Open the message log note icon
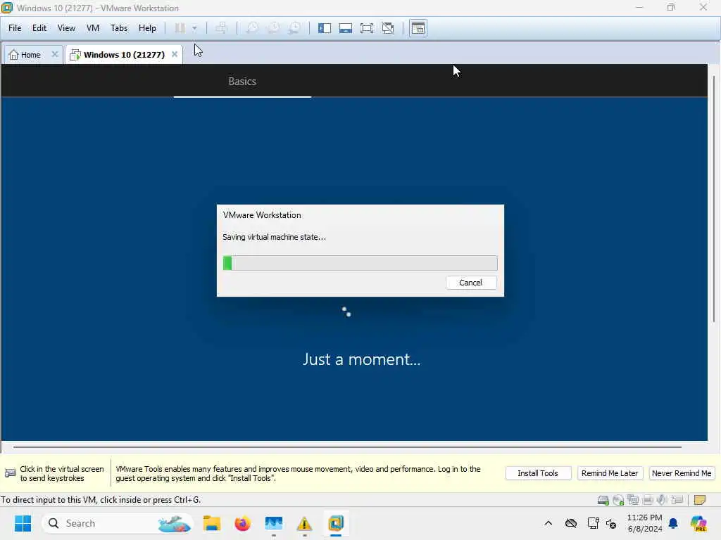 click(x=700, y=500)
